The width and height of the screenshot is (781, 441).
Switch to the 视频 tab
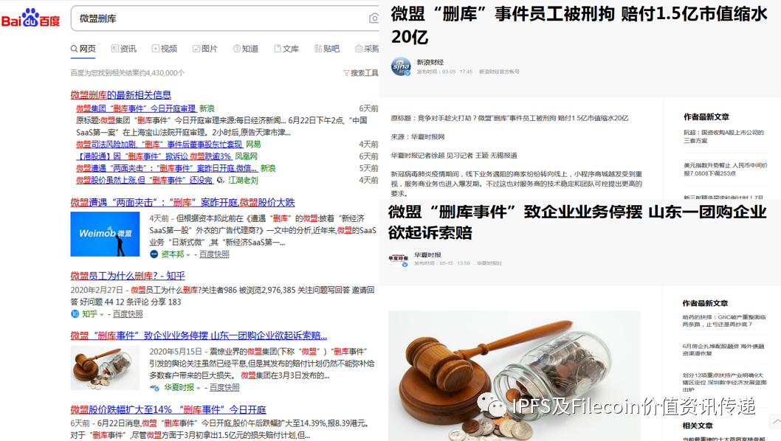click(165, 49)
